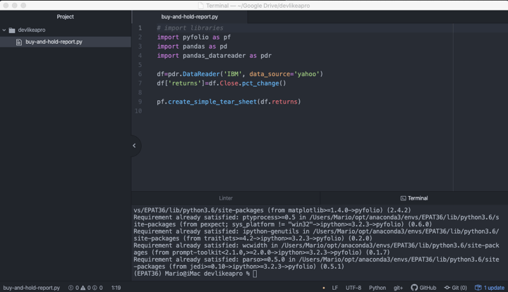
Task: Change the UTF-8 encoding selector
Action: click(353, 288)
